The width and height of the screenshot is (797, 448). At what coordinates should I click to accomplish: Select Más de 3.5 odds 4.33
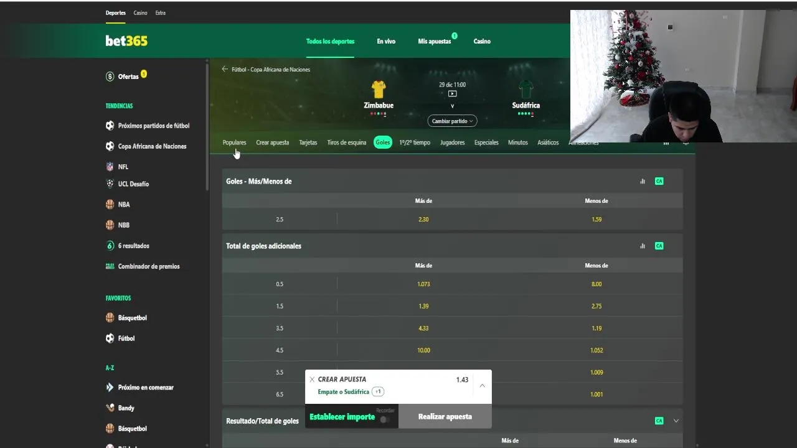pyautogui.click(x=423, y=328)
